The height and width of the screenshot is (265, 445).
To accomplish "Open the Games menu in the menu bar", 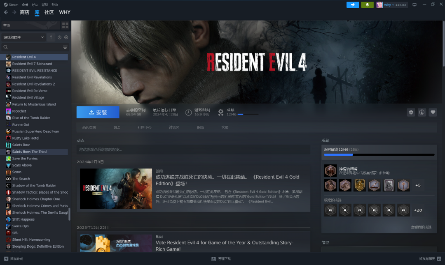I will [45, 5].
